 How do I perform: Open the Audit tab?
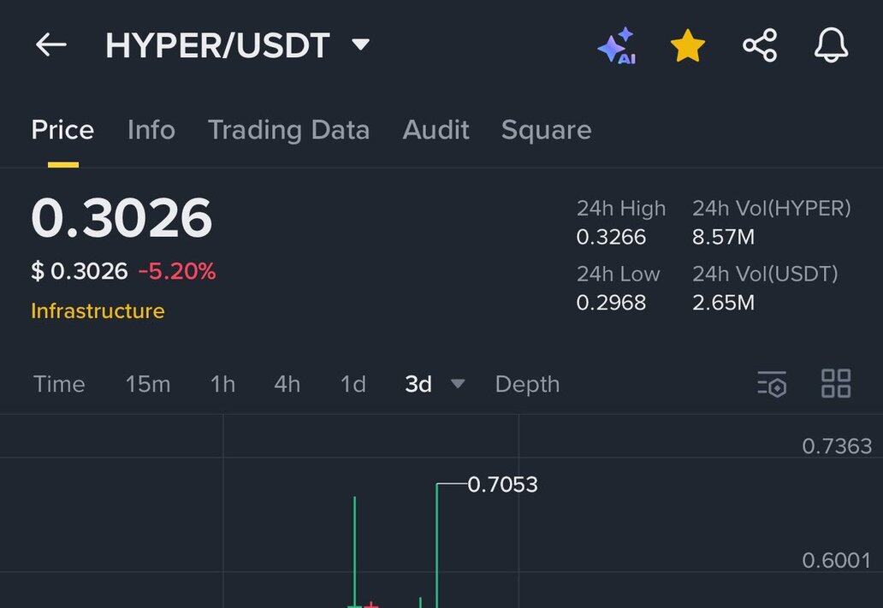(x=436, y=130)
